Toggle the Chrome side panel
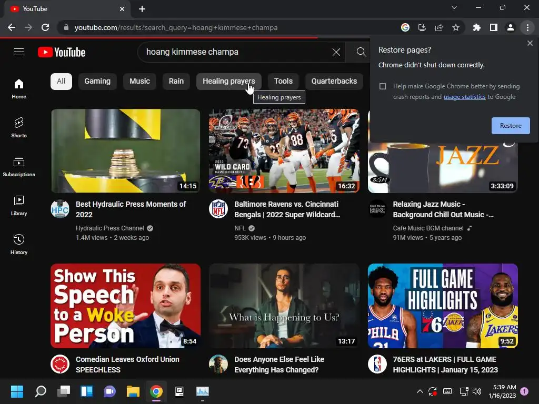This screenshot has height=404, width=539. coord(494,27)
